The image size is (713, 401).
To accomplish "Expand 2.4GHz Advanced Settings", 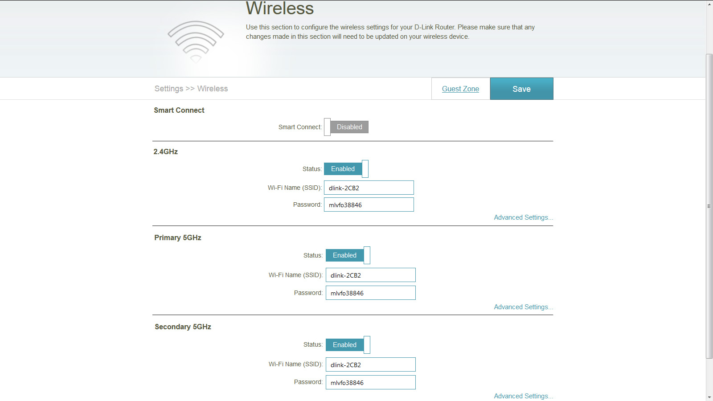I will point(523,217).
